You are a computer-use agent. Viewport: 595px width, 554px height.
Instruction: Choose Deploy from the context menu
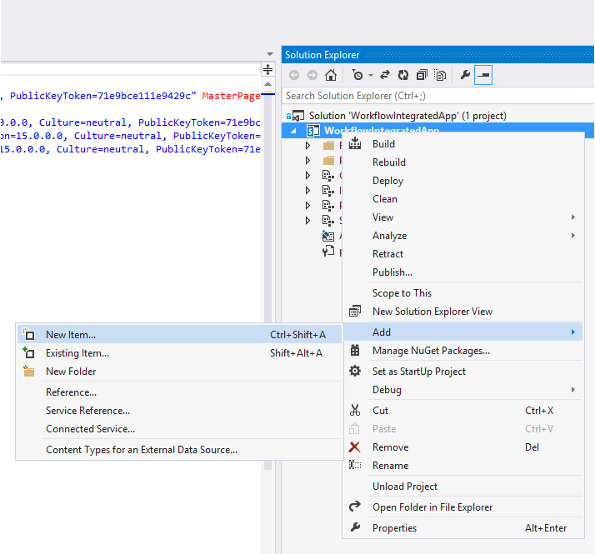pyautogui.click(x=387, y=181)
